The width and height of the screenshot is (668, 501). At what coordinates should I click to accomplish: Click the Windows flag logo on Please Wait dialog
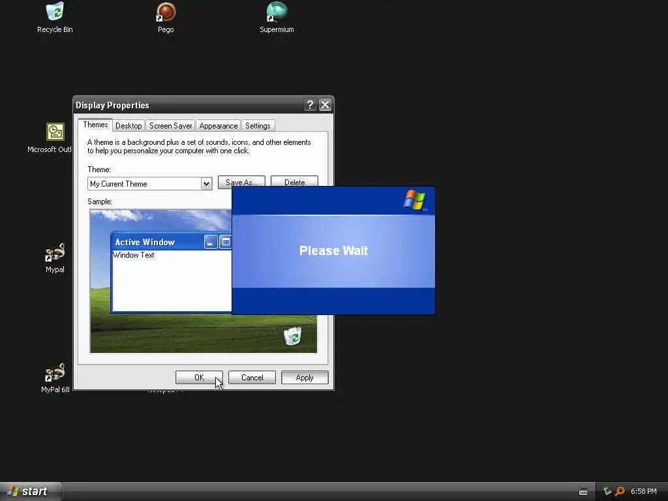[x=414, y=200]
